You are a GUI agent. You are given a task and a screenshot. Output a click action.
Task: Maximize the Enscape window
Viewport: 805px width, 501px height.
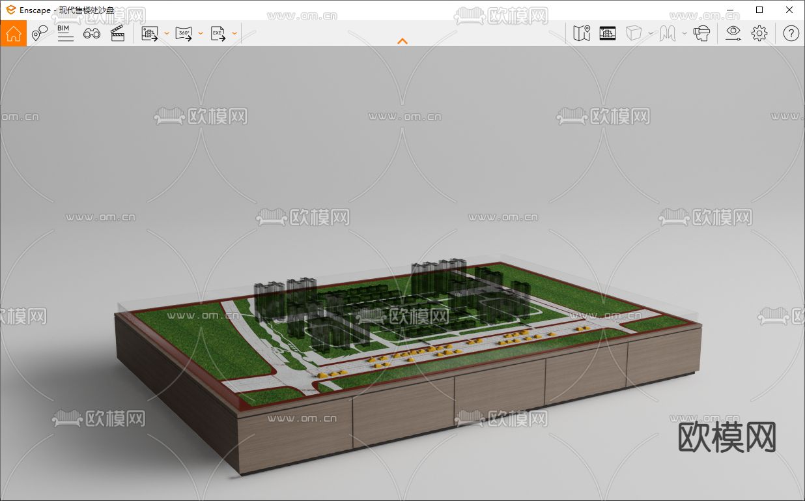click(x=759, y=10)
